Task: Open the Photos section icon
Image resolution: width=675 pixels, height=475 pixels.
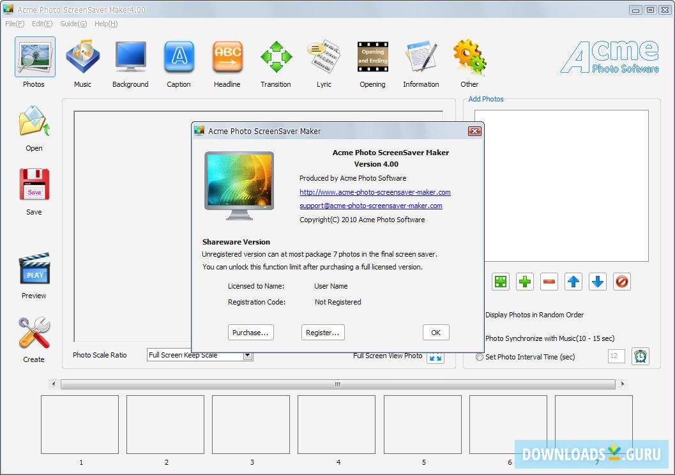Action: point(35,57)
